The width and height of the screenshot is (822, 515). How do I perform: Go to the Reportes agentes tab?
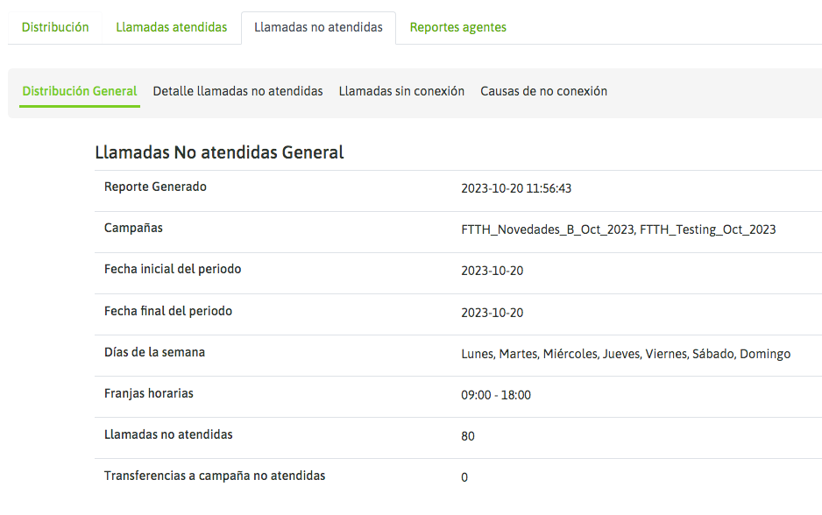457,27
